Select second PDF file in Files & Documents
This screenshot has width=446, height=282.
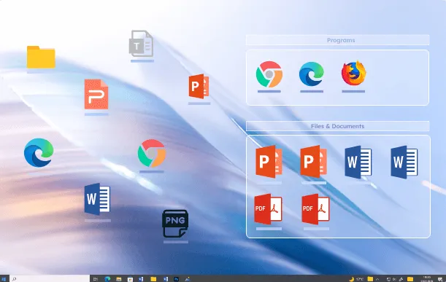315,209
